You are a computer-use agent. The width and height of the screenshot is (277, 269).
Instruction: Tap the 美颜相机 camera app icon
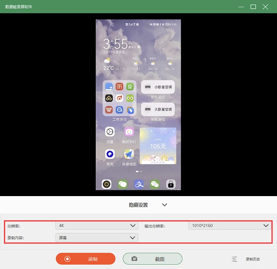click(129, 132)
